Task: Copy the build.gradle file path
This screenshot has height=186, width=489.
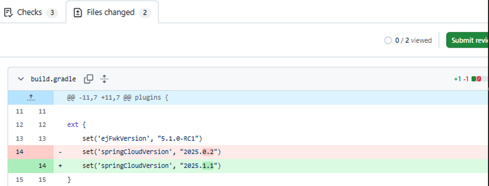Action: tap(88, 79)
